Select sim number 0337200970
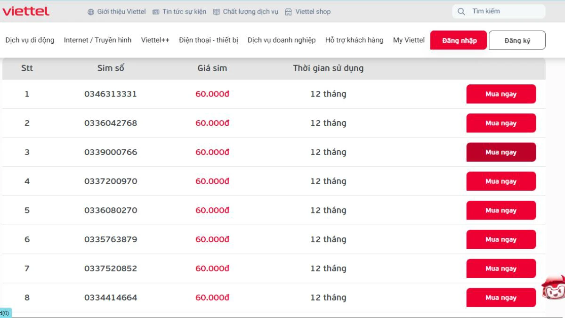 click(111, 181)
